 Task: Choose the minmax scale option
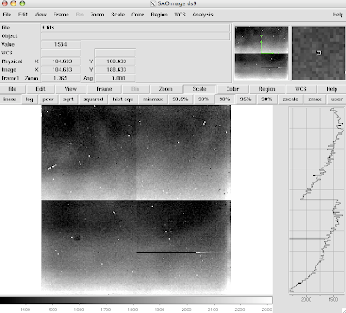click(153, 99)
